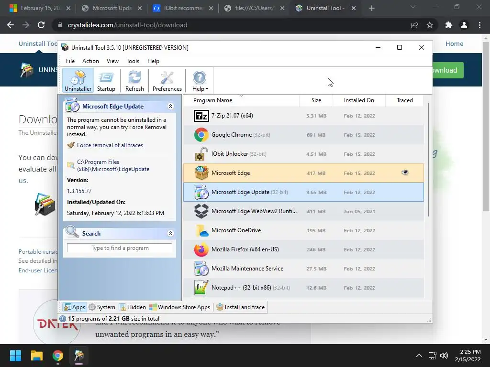Viewport: 490px width, 367px height.
Task: Open the Chrome profile avatar
Action: point(464,25)
